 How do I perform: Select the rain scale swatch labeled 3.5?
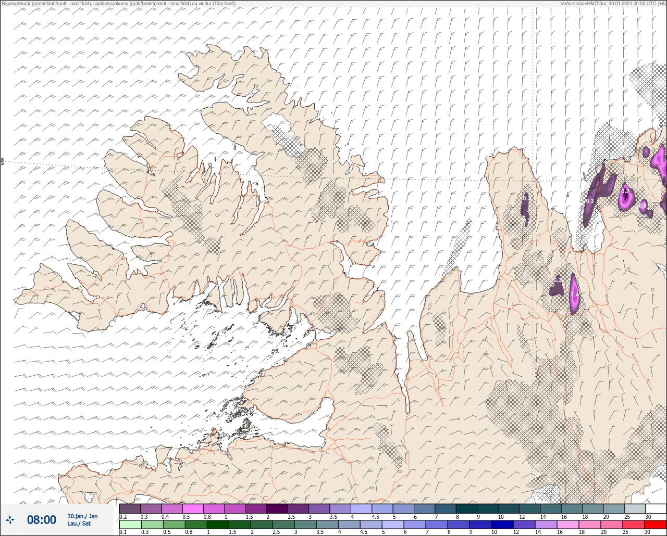(327, 524)
